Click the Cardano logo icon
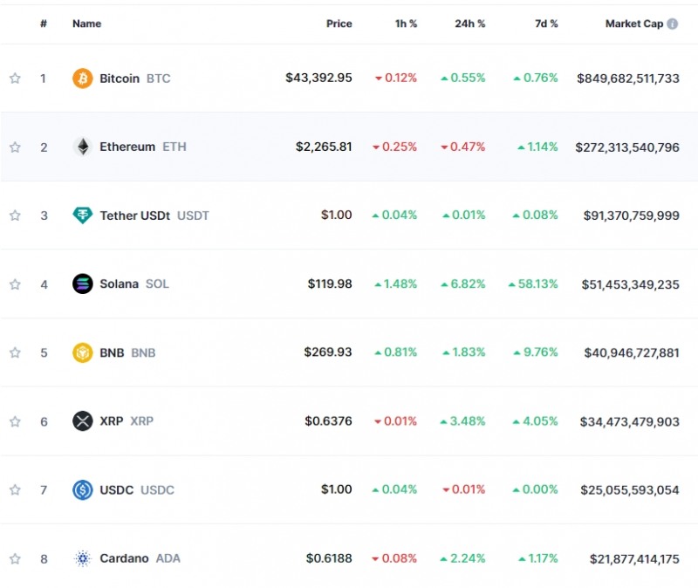 83,558
